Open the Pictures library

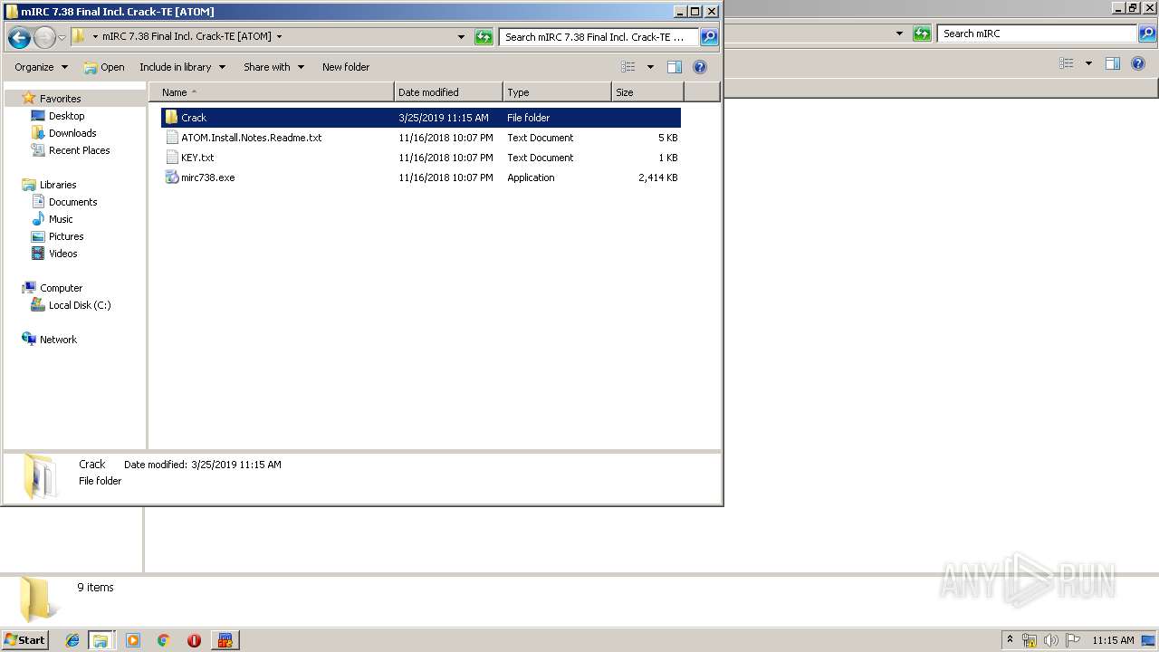66,236
